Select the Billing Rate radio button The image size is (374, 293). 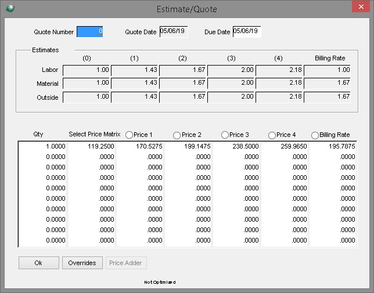315,135
